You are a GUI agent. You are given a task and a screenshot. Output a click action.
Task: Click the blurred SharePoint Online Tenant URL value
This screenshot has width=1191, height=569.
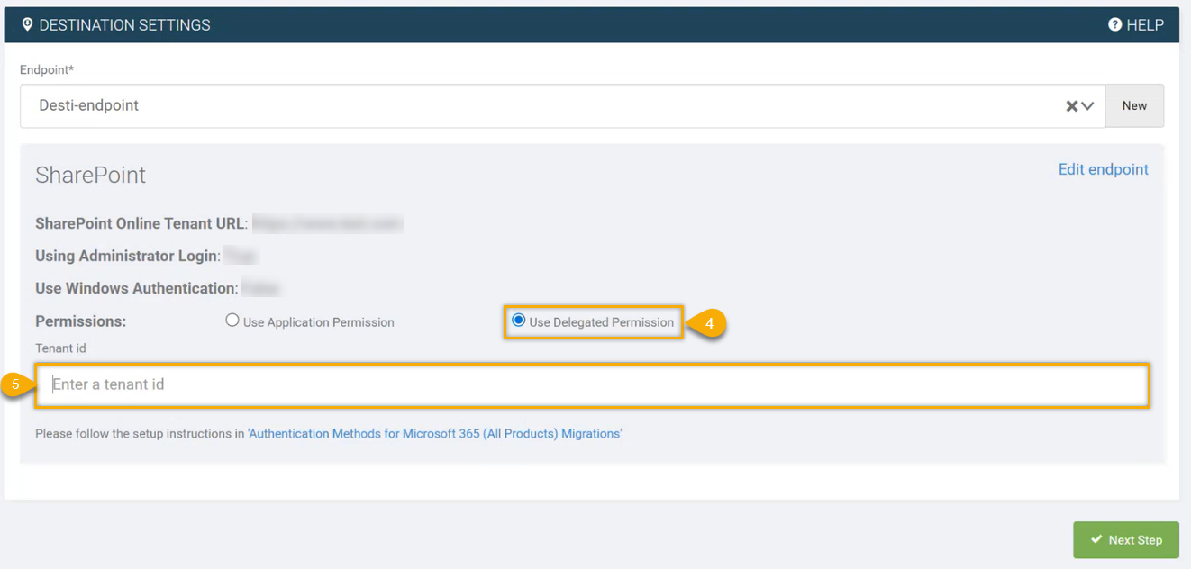click(327, 223)
